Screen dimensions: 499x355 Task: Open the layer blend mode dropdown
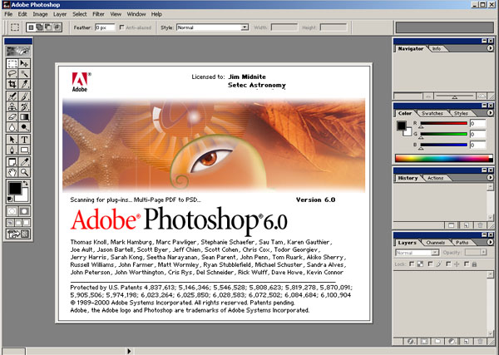417,253
